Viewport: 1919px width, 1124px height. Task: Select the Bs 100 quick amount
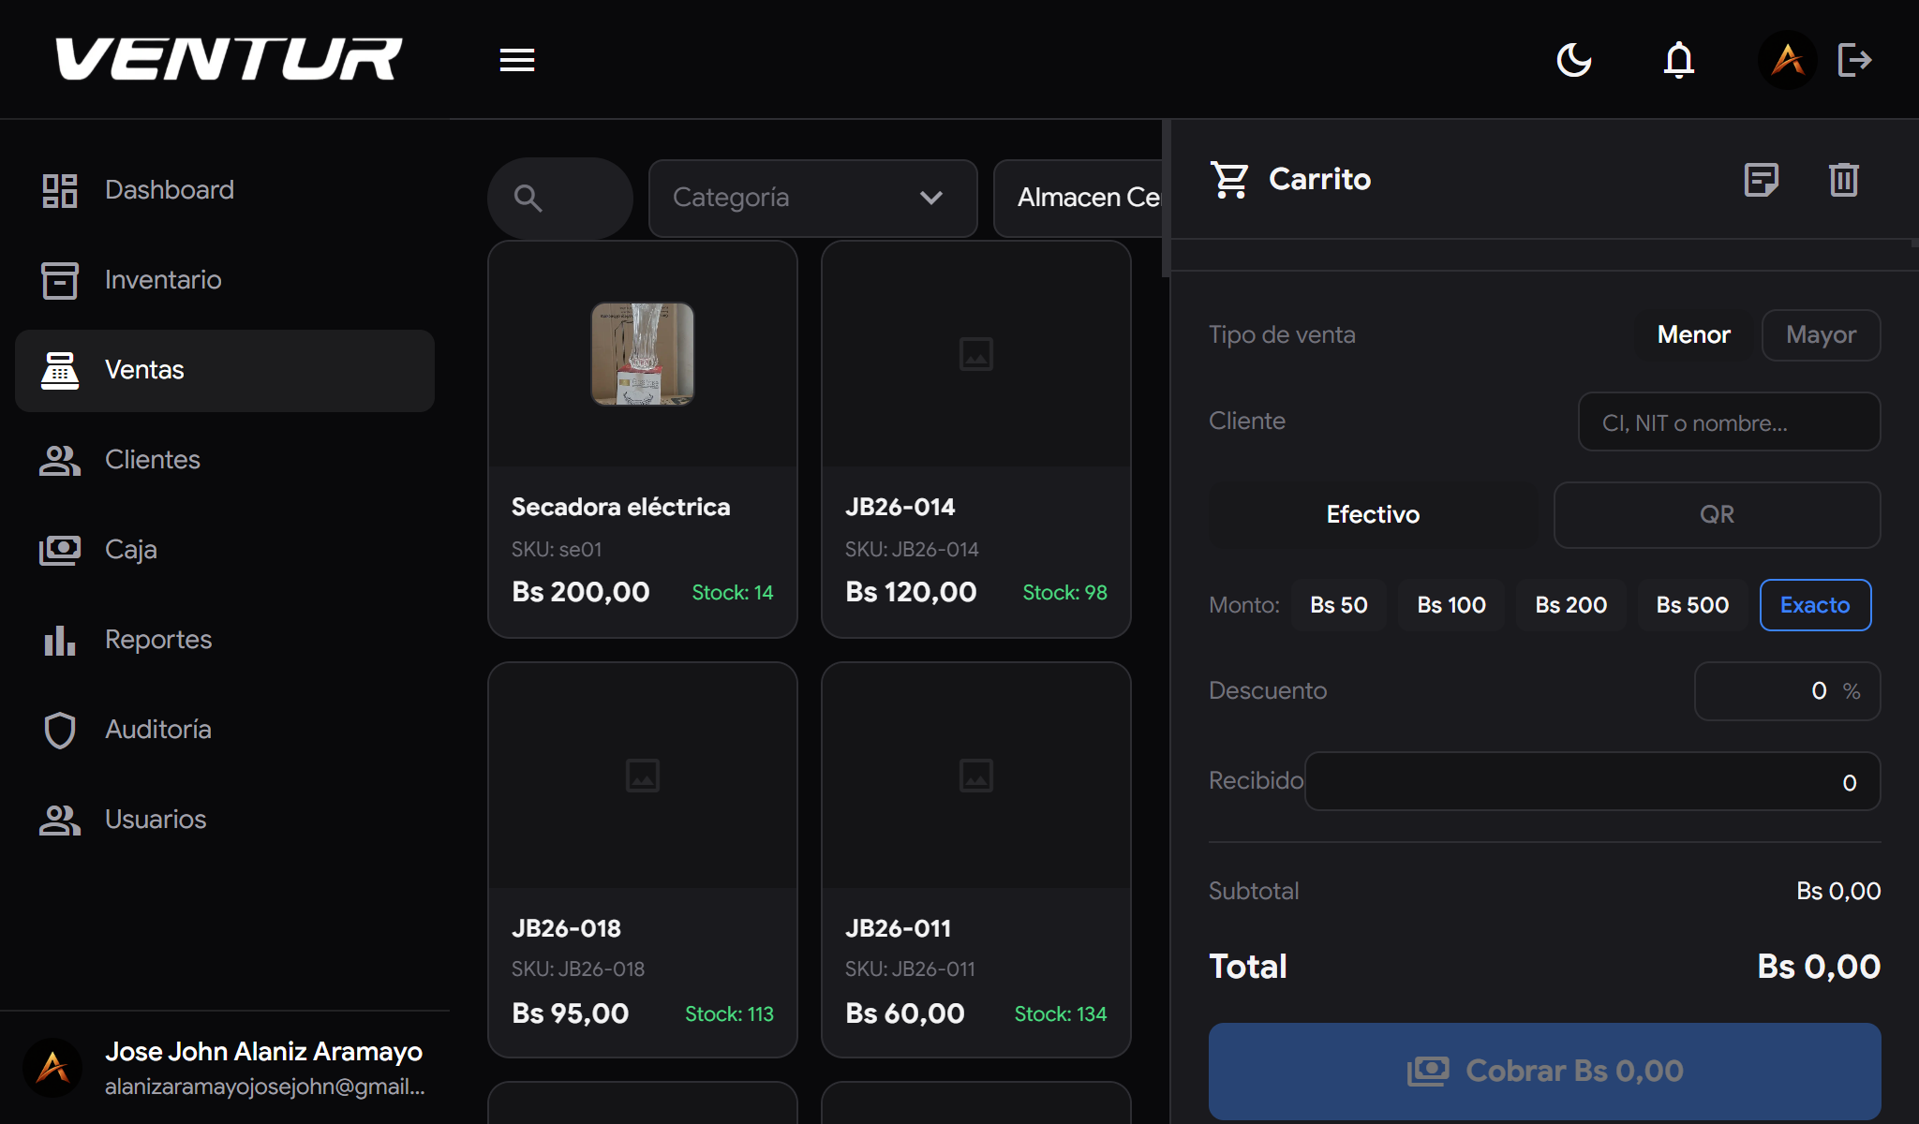point(1450,604)
